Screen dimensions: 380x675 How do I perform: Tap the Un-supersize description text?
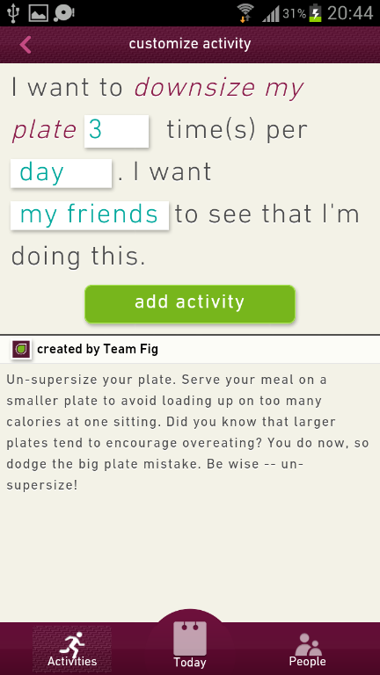pos(188,432)
